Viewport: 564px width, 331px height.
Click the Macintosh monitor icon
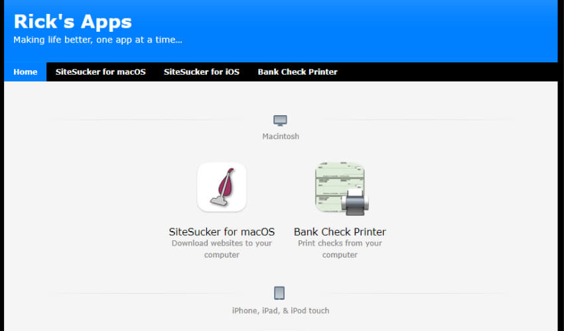click(x=280, y=120)
